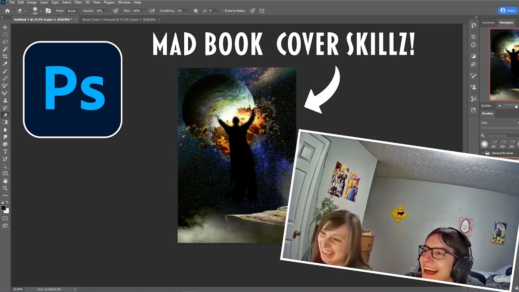519x292 pixels.
Task: Open smoothing options gear
Action: (x=196, y=11)
